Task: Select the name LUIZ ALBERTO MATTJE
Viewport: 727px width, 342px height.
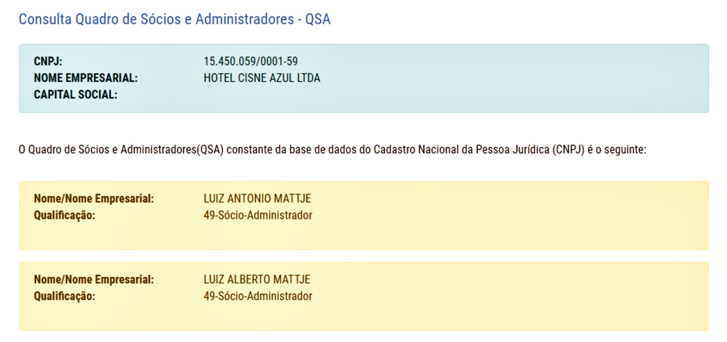Action: [257, 280]
